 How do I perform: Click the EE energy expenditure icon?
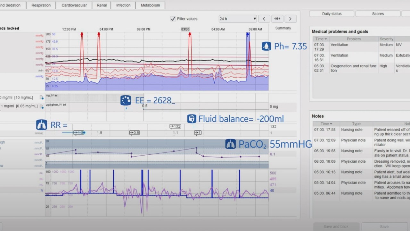click(126, 100)
